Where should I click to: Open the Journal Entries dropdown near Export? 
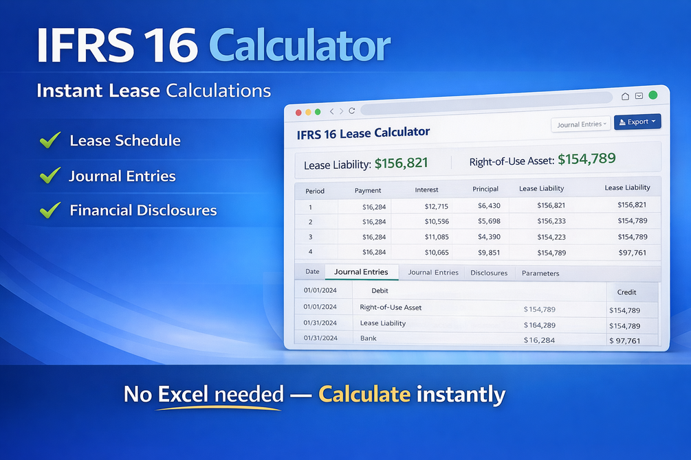(581, 124)
